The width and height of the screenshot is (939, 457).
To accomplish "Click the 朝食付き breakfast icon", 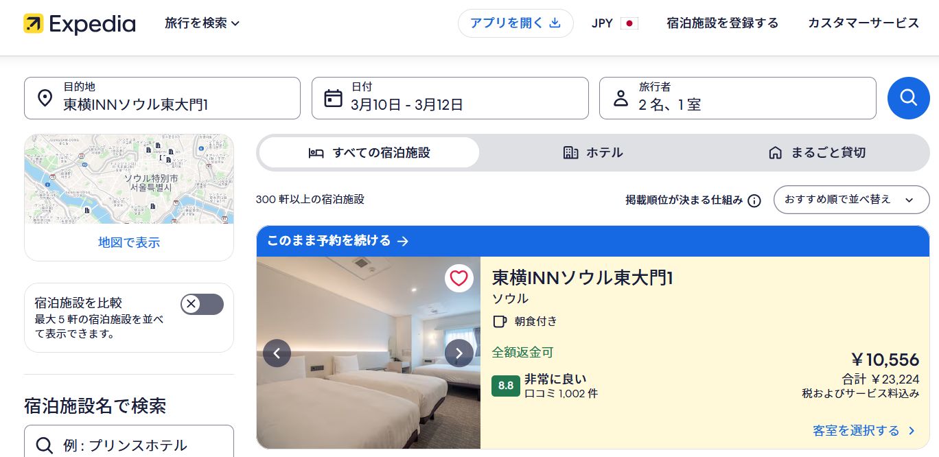I will (500, 321).
